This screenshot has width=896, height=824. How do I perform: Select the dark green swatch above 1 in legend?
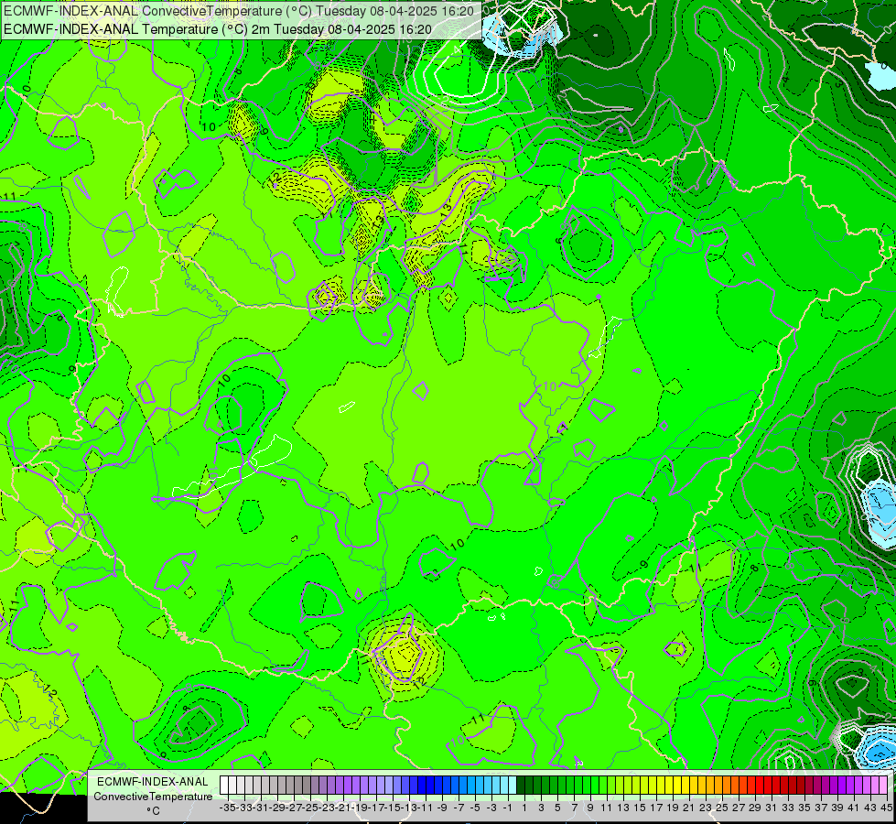pyautogui.click(x=521, y=786)
